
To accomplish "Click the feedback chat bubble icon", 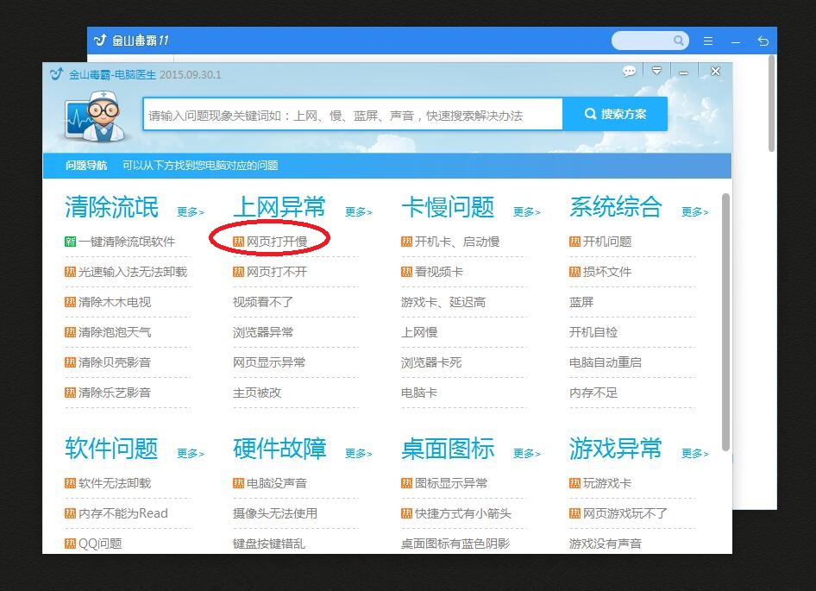I will tap(629, 72).
